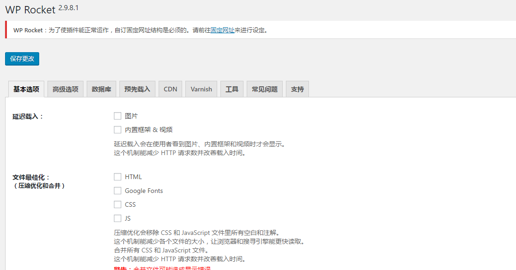Image resolution: width=516 pixels, height=270 pixels.
Task: View the 常见问题 tab
Action: [265, 89]
